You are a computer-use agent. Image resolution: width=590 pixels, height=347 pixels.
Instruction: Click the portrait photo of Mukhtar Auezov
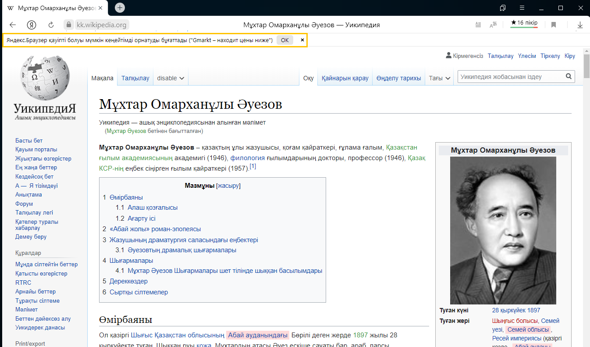click(x=503, y=230)
